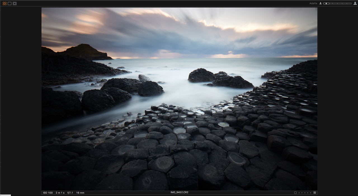358x196 pixels.
Task: Switch to the grid view layout
Action: tap(4, 3)
